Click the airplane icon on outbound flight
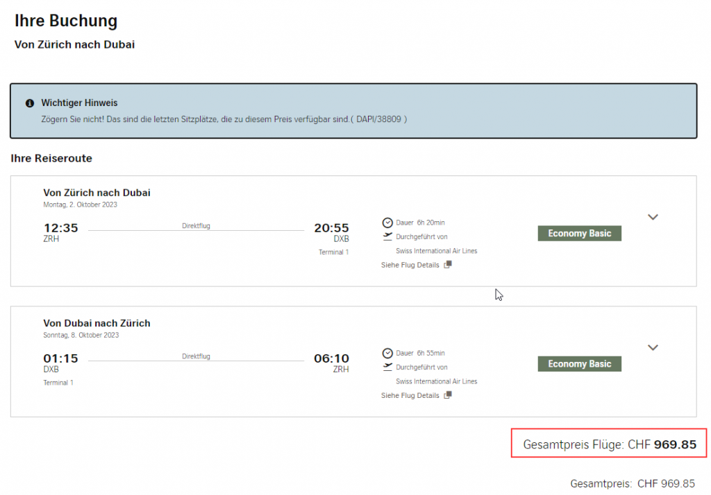Viewport: 711px width, 495px height. (x=387, y=236)
